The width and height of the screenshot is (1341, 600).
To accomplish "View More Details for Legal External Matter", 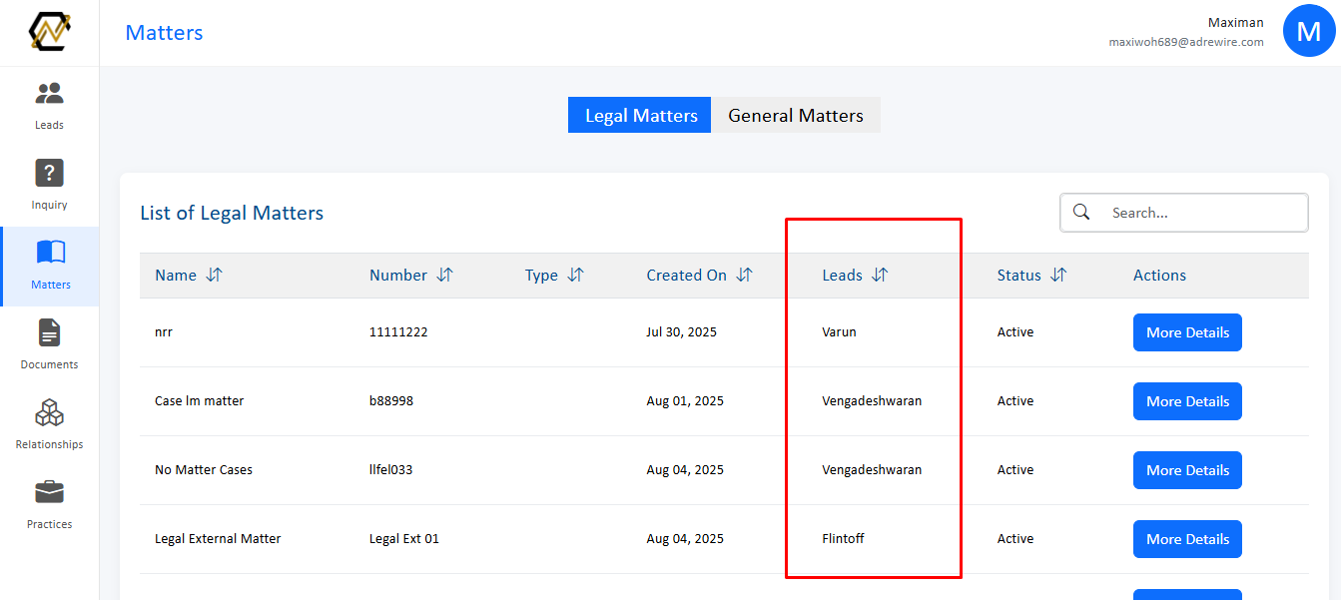I will [1187, 539].
